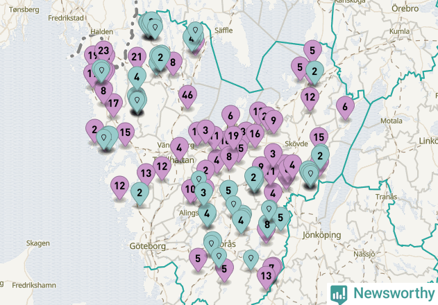The width and height of the screenshot is (438, 305).
Task: Open the purple 13 marker near Trollhättan
Action: click(x=146, y=175)
